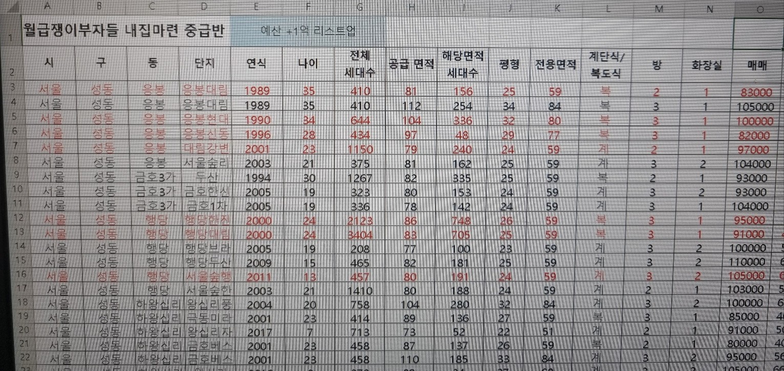Select the '서울숲리' complex cell
This screenshot has height=371, width=784.
(x=205, y=163)
